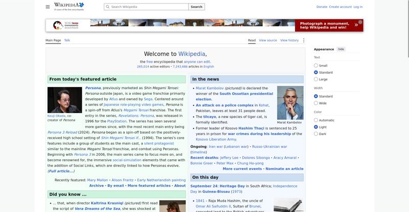This screenshot has height=212, width=409.
Task: Select Wide width option
Action: tap(316, 103)
